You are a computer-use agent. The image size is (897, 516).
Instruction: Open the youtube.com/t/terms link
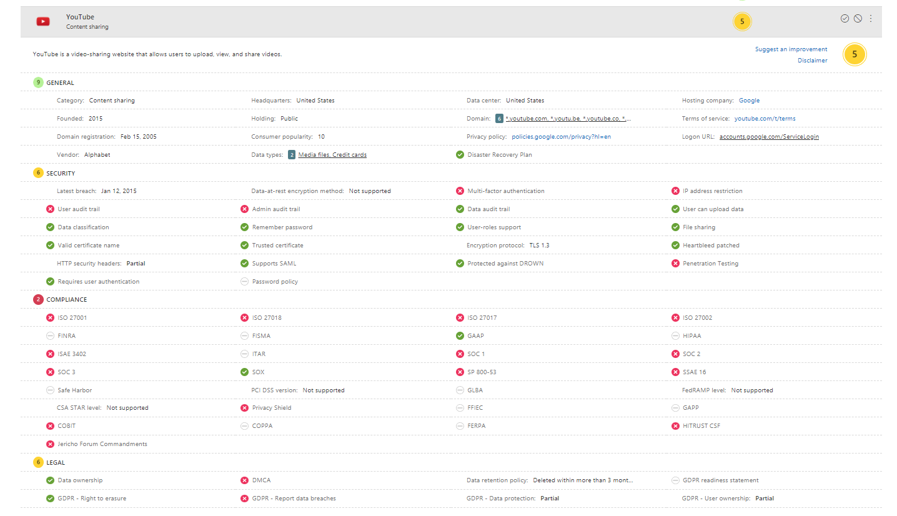(x=765, y=119)
